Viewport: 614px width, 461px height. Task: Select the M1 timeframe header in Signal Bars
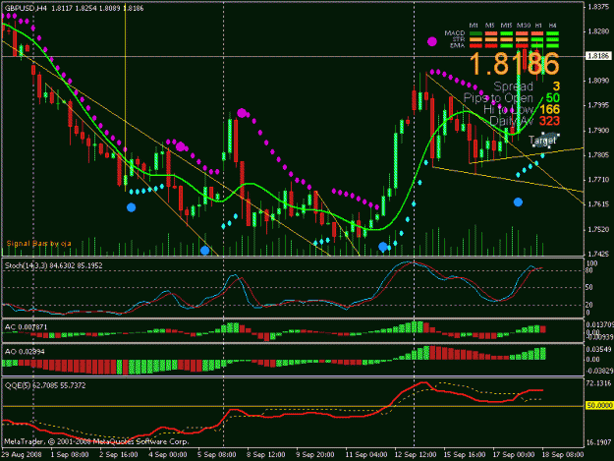tap(474, 26)
